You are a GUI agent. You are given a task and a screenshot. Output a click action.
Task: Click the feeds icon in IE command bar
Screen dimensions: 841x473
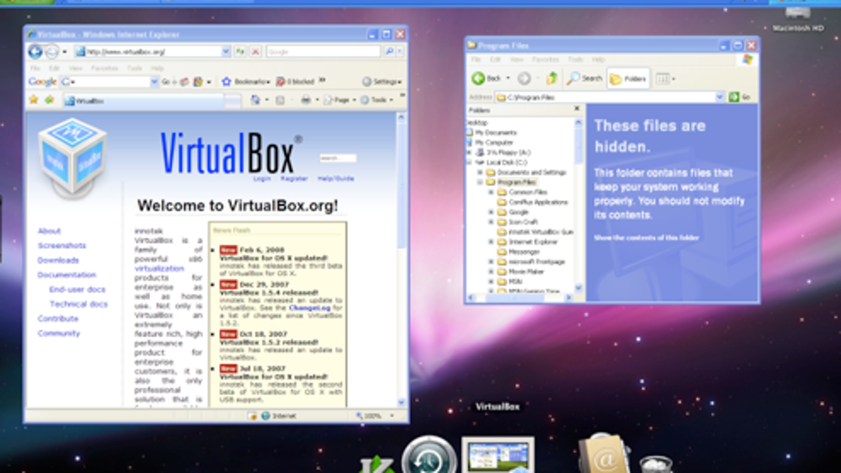coord(280,100)
